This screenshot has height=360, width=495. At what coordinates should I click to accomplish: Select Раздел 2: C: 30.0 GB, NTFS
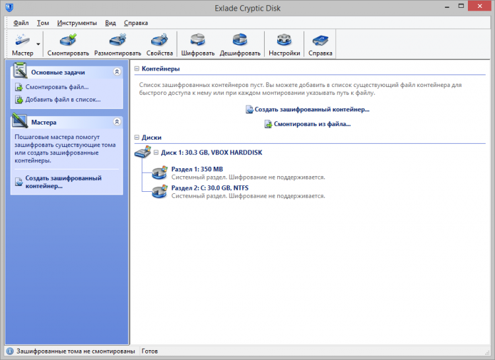210,188
